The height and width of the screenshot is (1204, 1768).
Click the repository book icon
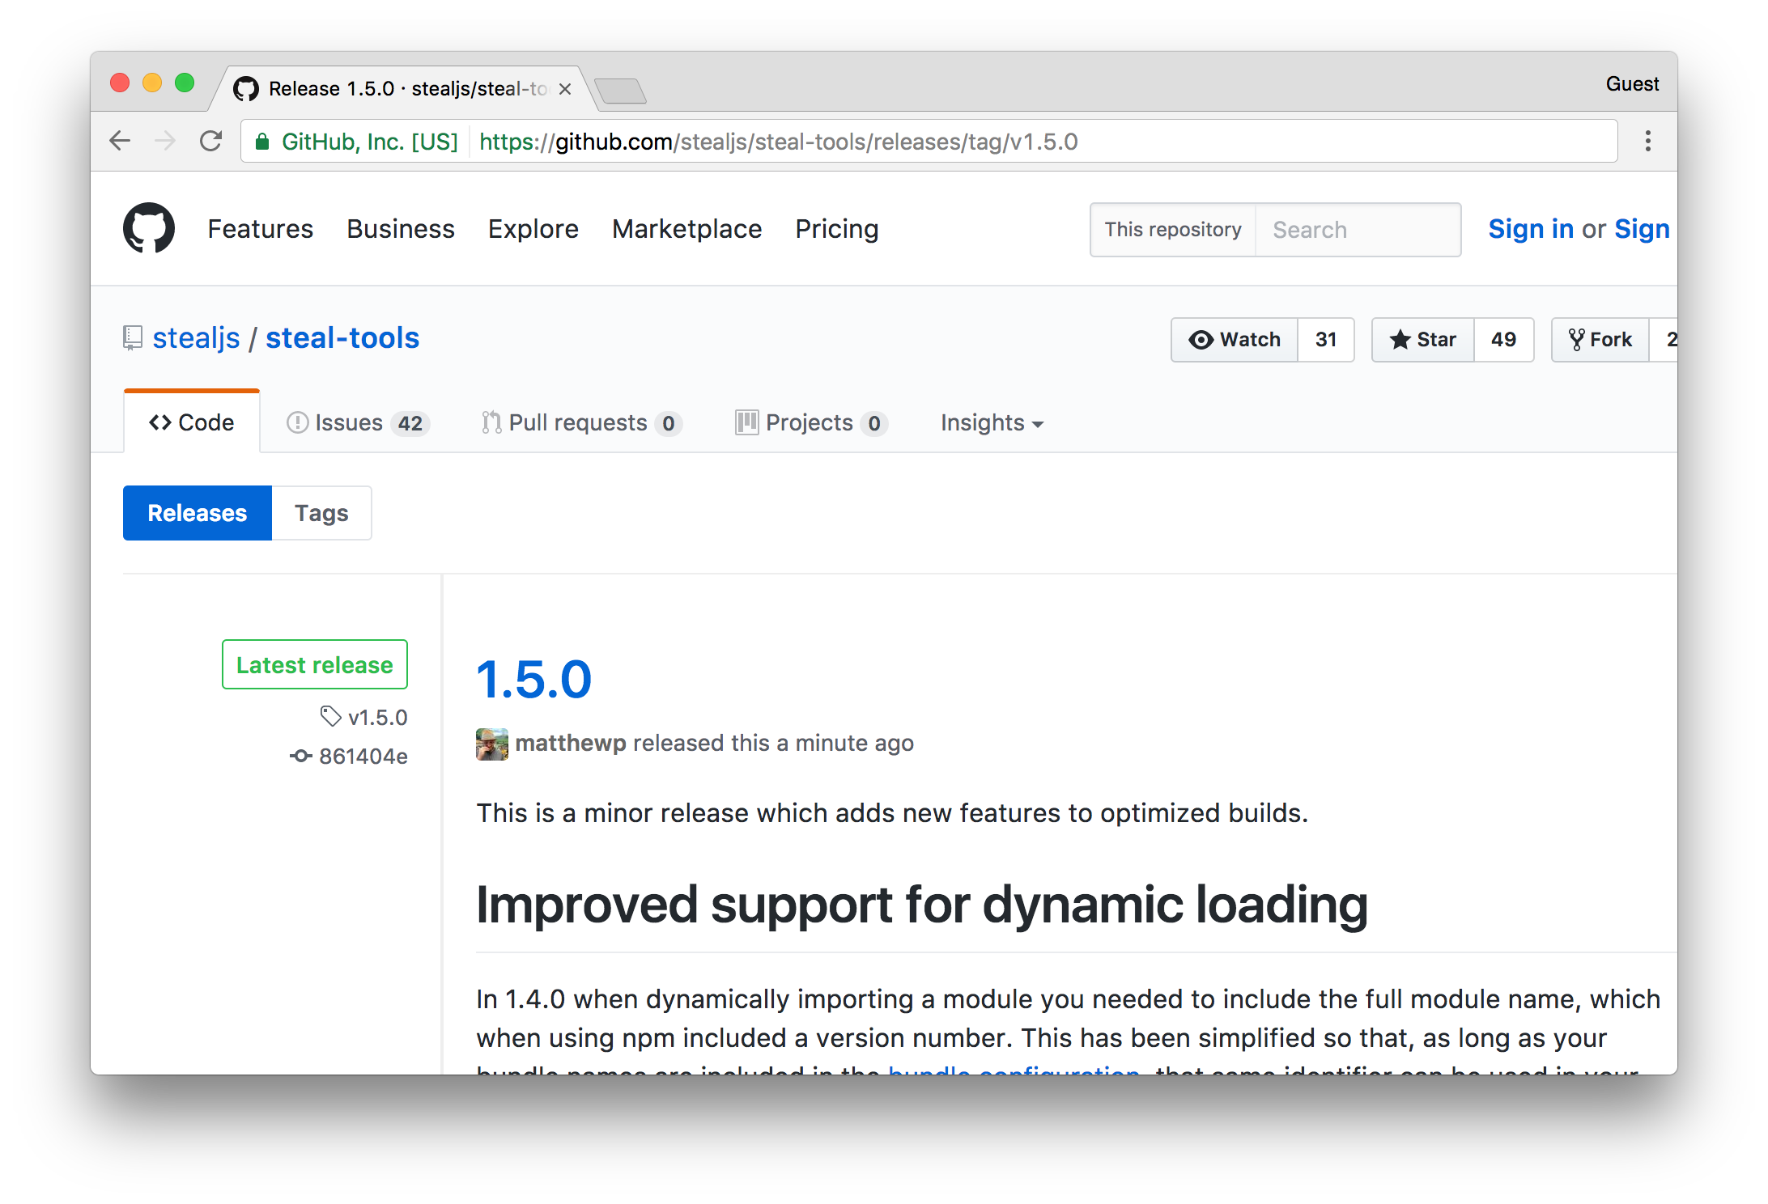point(133,338)
